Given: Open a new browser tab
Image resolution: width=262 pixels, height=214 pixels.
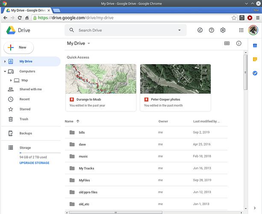Looking at the screenshot, I should pos(57,10).
